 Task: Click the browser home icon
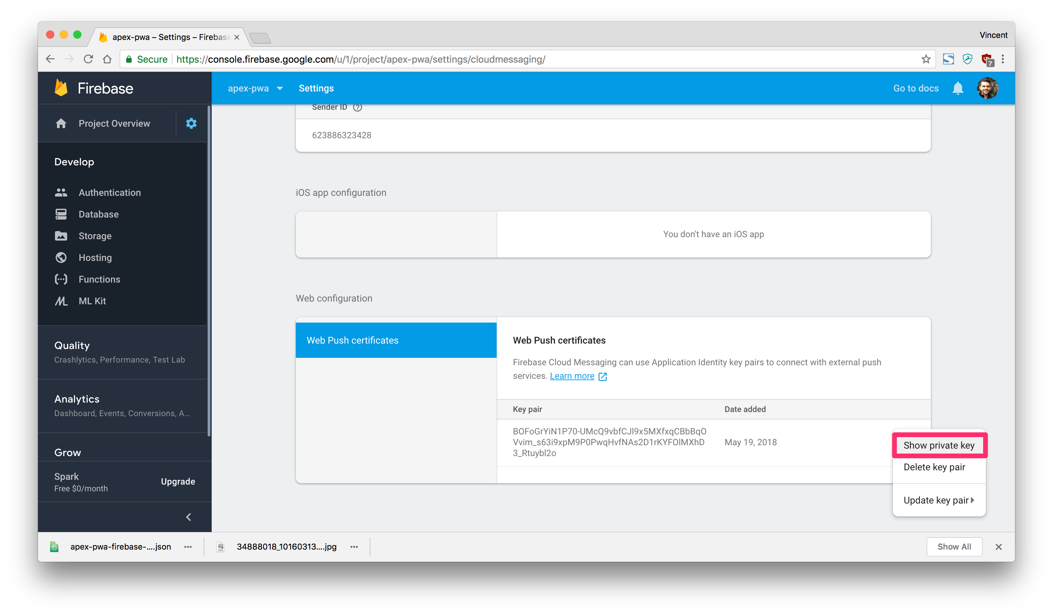pos(108,59)
